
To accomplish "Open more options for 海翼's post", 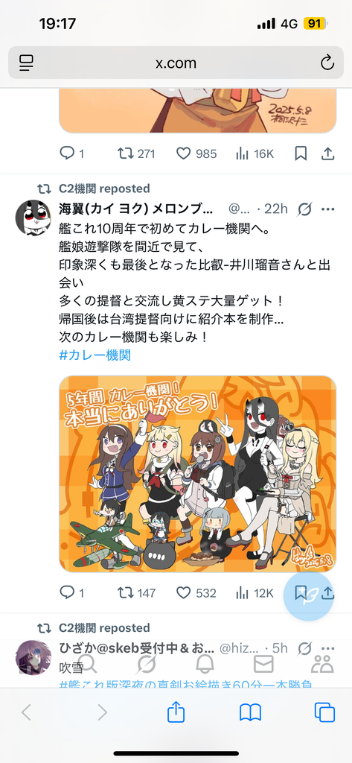I will coord(328,209).
